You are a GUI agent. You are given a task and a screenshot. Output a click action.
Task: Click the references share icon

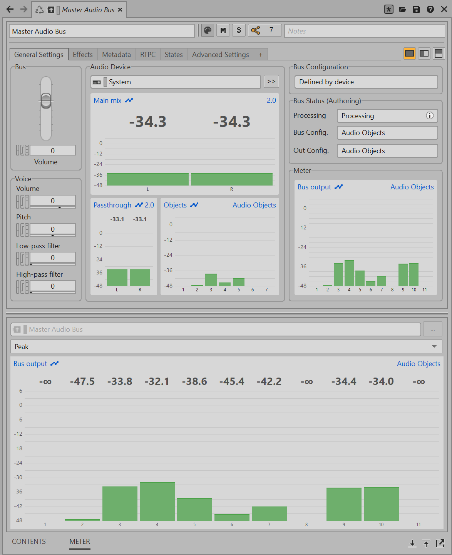tap(255, 30)
